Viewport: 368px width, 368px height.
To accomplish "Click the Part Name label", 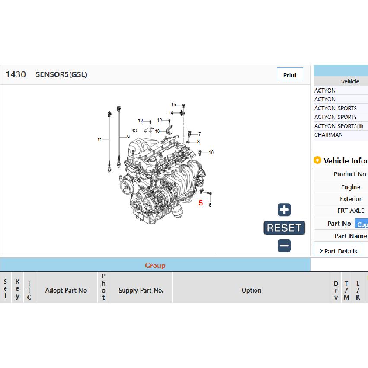I will pyautogui.click(x=351, y=236).
